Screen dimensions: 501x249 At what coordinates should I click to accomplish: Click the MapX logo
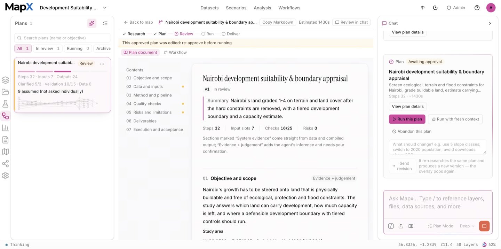[19, 7]
